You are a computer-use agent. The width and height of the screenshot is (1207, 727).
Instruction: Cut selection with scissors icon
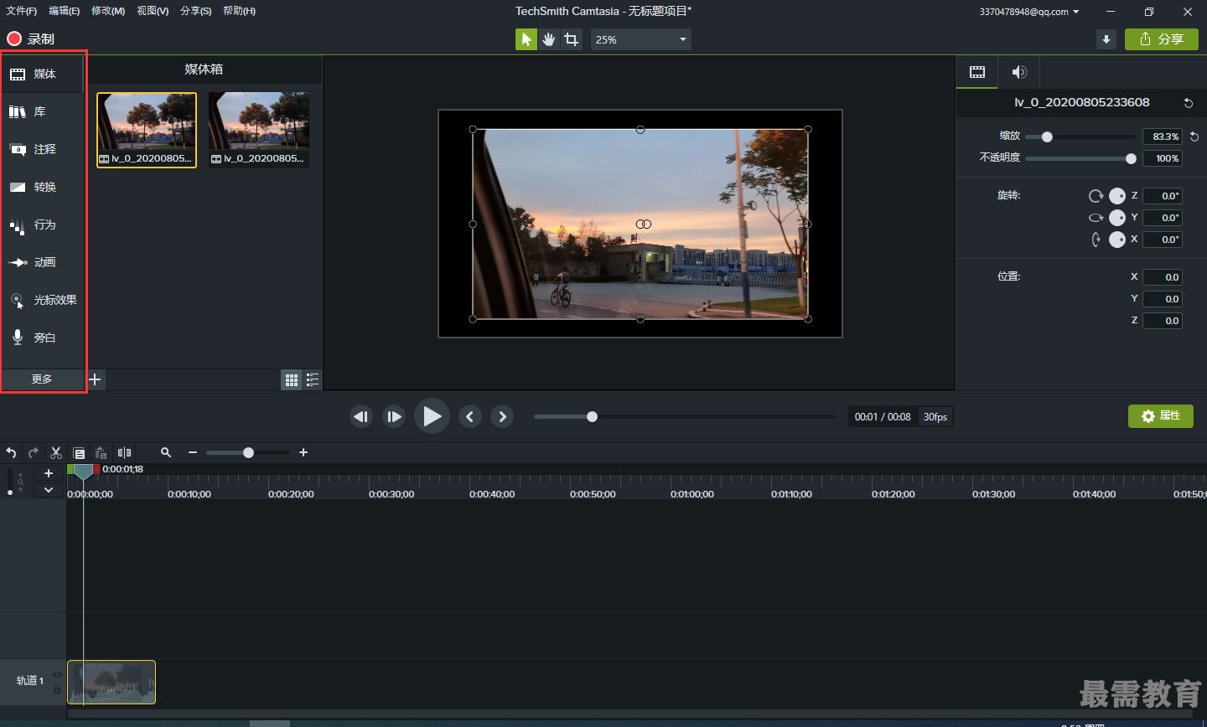(x=56, y=452)
